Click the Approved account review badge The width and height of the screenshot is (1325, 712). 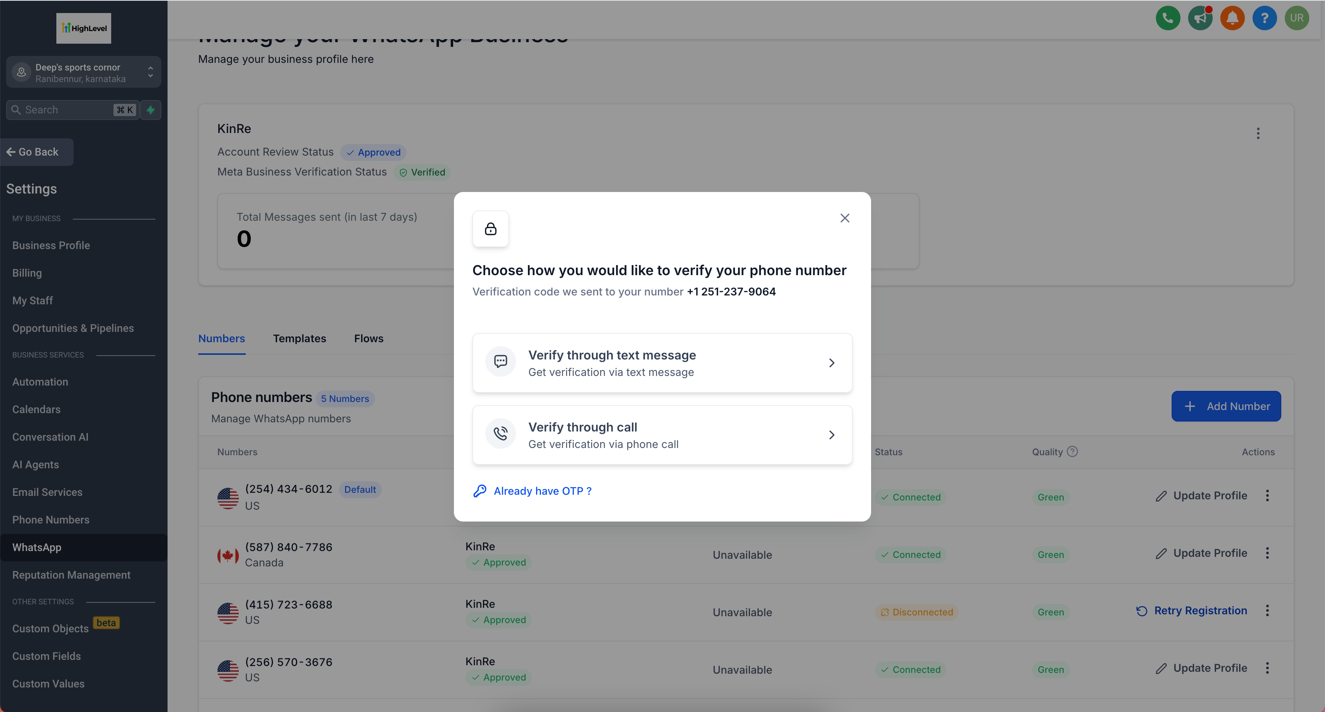[x=373, y=152]
